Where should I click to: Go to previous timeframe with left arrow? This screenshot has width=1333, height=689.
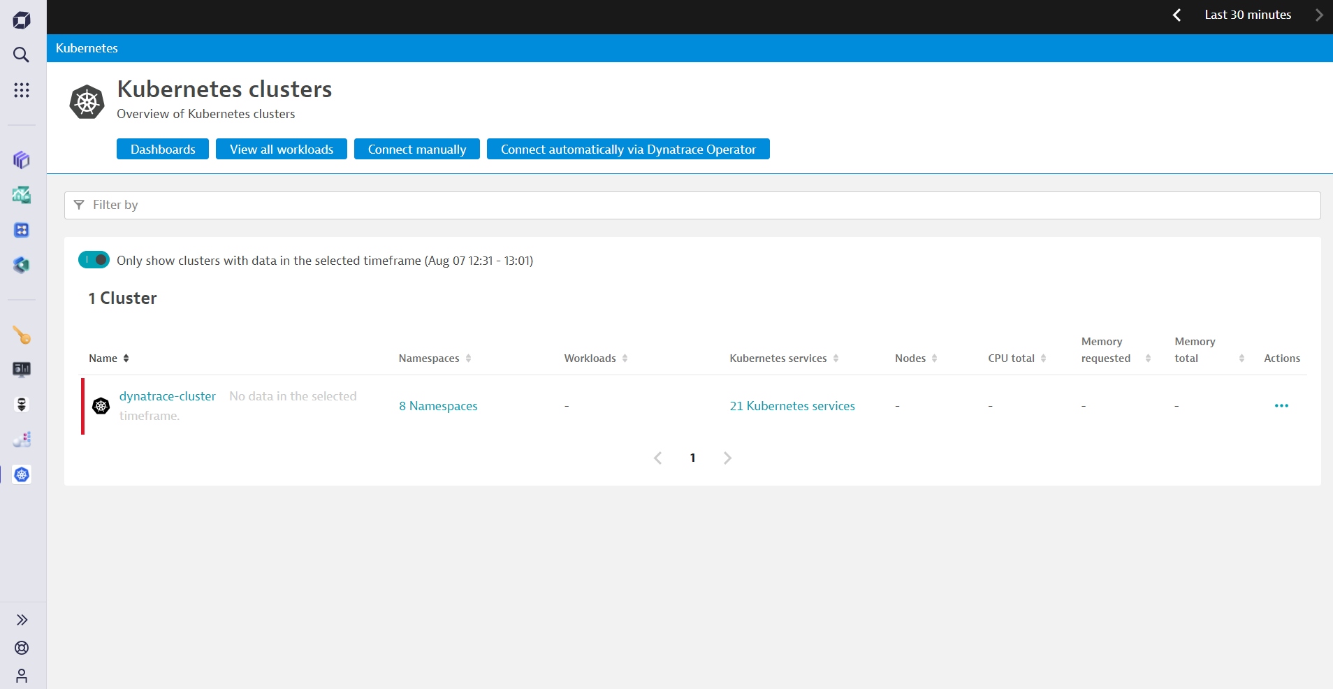[x=1177, y=15]
